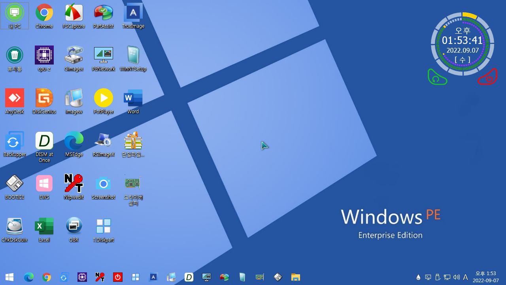Select the cpu-z desktop icon
The height and width of the screenshot is (285, 506).
[x=44, y=59]
